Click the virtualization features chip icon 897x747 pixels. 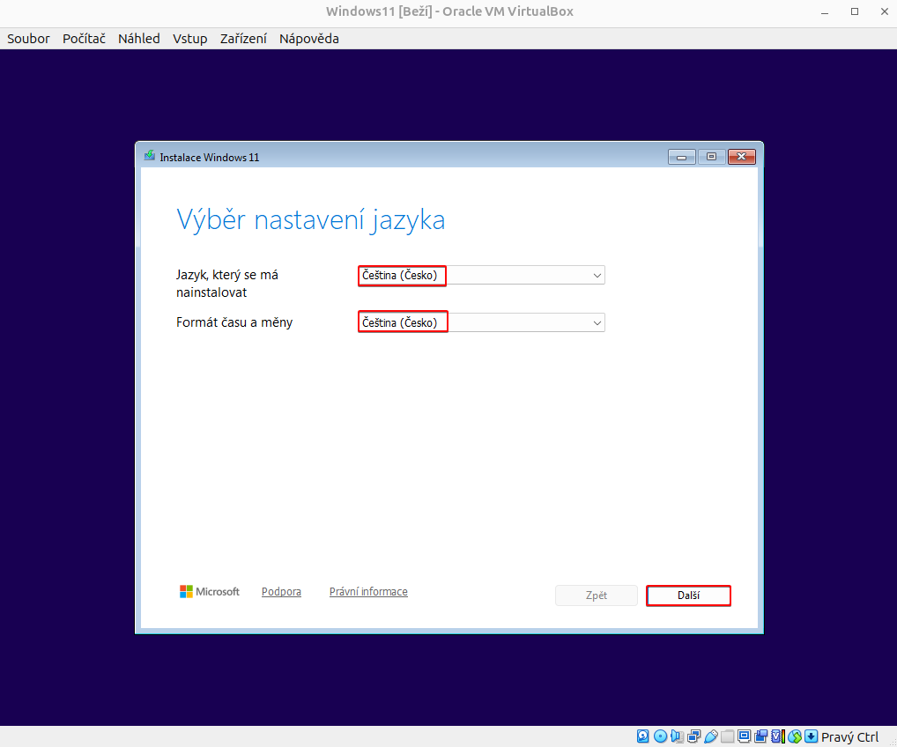775,736
